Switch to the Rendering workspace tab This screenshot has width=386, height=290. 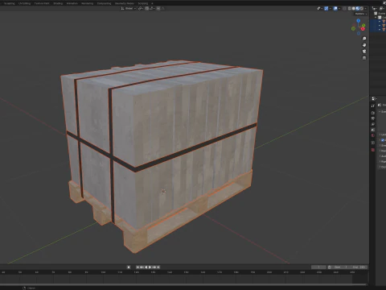[x=87, y=3]
